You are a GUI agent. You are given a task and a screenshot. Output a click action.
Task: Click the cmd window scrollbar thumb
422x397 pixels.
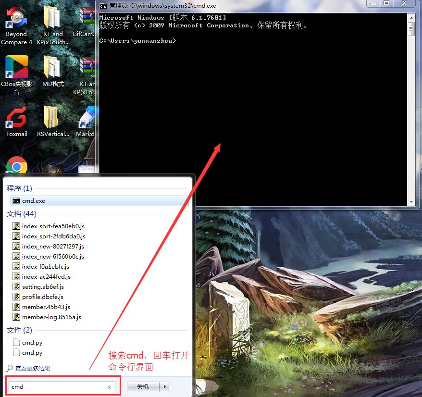tap(411, 29)
